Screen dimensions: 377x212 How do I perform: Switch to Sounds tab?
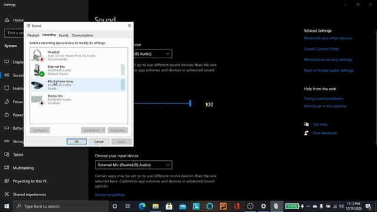coord(64,35)
